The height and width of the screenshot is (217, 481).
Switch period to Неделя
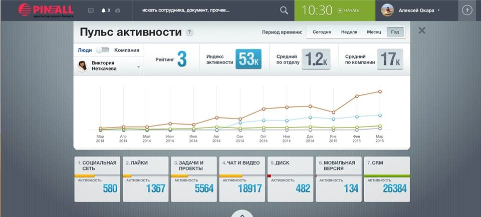click(349, 32)
